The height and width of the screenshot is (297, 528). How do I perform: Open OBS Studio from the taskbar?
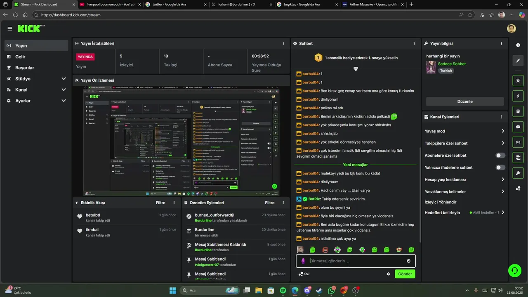tap(356, 290)
